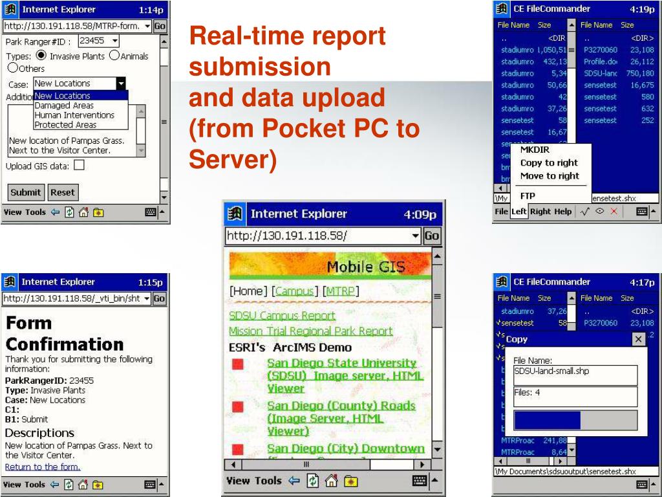This screenshot has width=662, height=497.
Task: Click the red square beside San Diego State University link
Action: tap(238, 364)
